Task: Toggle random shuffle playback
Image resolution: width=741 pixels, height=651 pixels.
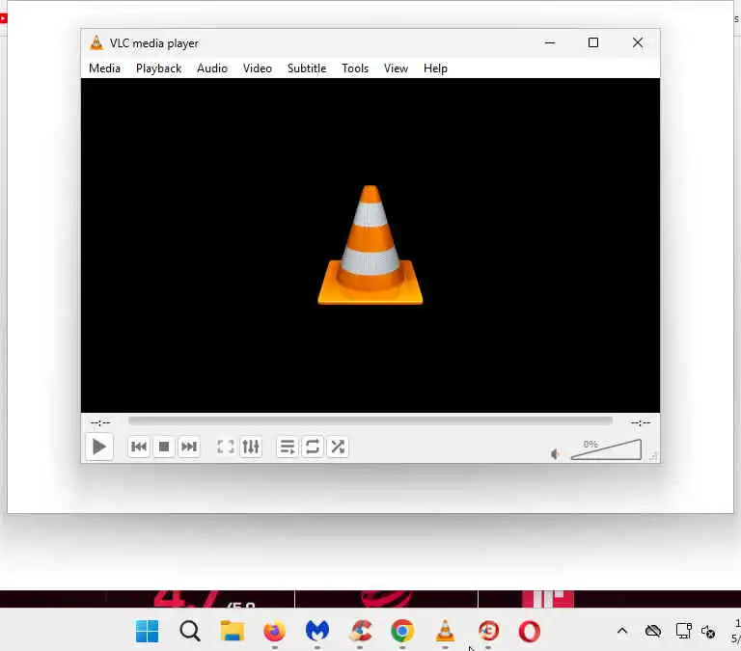Action: (338, 447)
